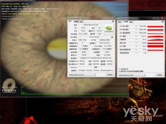This screenshot has width=166, height=124.
Task: Expand the GPU temperature sensor dropdown
Action: tap(136, 36)
